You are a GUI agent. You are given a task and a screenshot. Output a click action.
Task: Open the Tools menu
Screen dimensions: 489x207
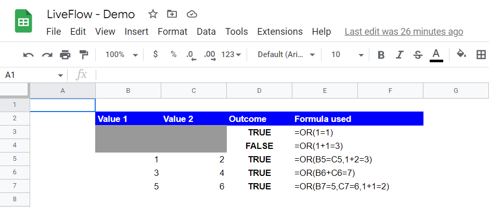click(x=237, y=32)
